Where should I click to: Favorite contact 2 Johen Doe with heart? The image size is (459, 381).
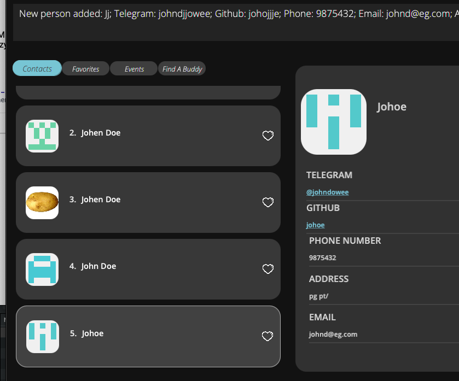[268, 136]
